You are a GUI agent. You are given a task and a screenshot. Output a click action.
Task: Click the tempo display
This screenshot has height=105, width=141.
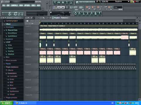(74, 7)
